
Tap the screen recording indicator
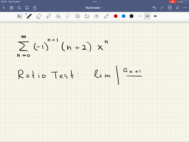click(172, 2)
